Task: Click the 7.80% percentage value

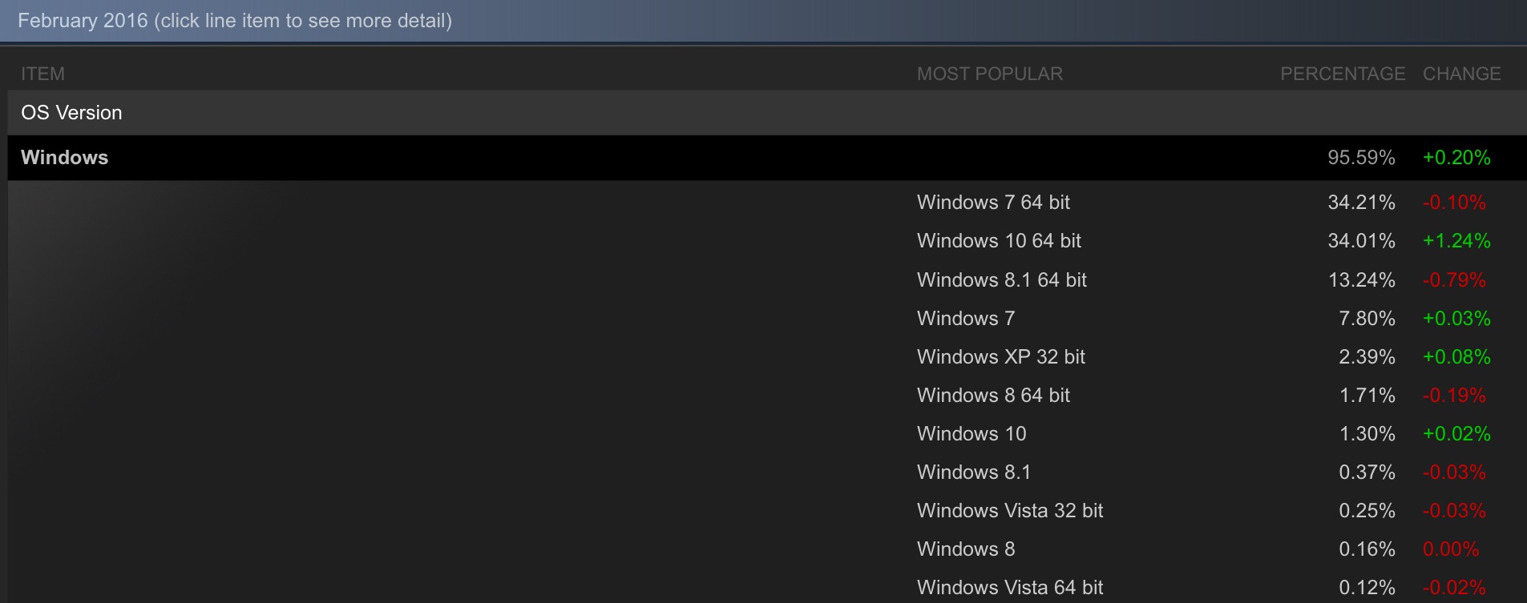Action: click(1367, 319)
